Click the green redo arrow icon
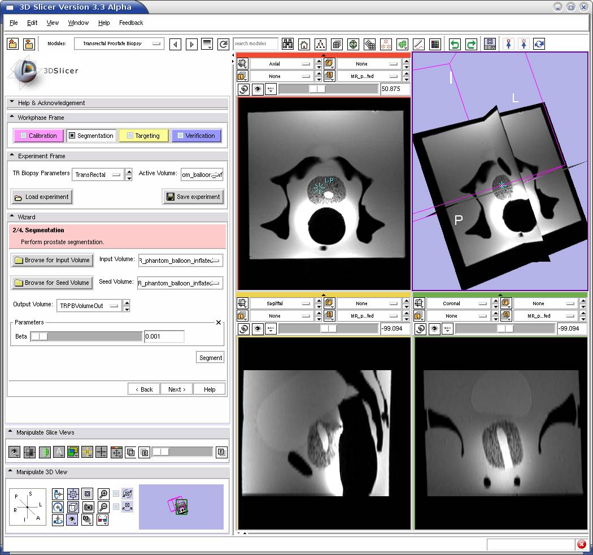 (x=471, y=44)
